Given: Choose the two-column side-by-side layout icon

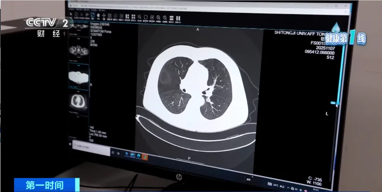Looking at the screenshot, I should point(178,17).
